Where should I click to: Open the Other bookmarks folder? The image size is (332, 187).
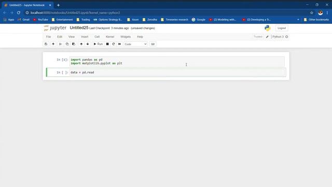316,20
